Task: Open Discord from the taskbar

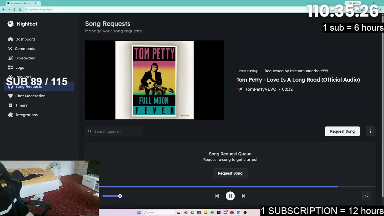Action: point(225,213)
